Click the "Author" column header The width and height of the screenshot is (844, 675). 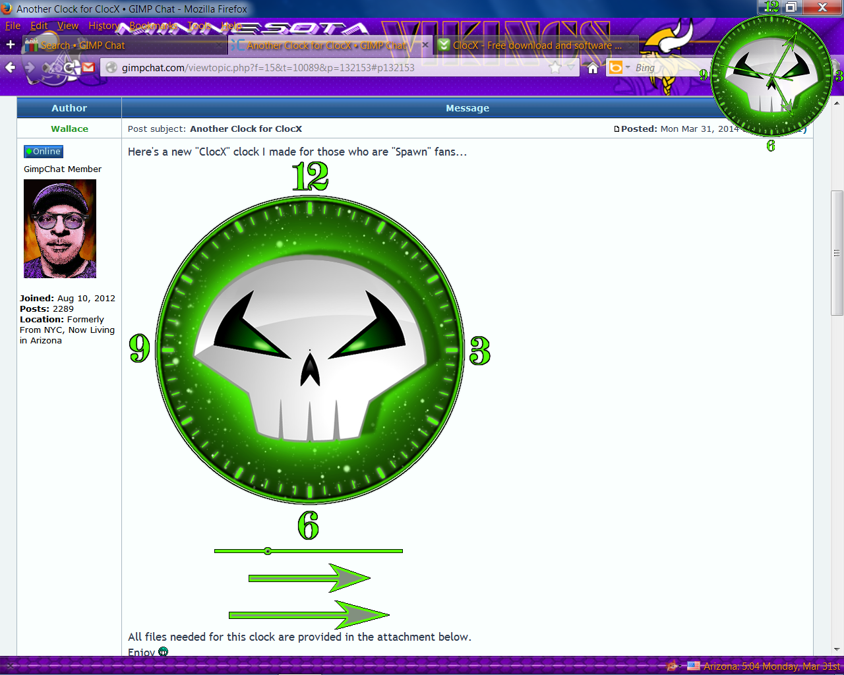tap(69, 108)
